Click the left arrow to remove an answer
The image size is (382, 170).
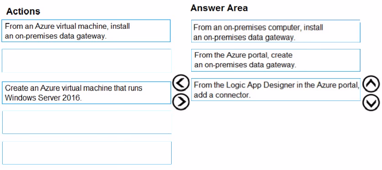(181, 84)
